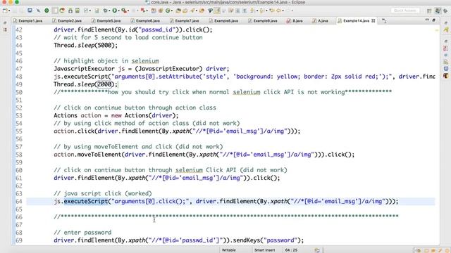Viewport: 451px width, 253px height.
Task: Open the Debug dropdown arrow
Action: point(109,11)
